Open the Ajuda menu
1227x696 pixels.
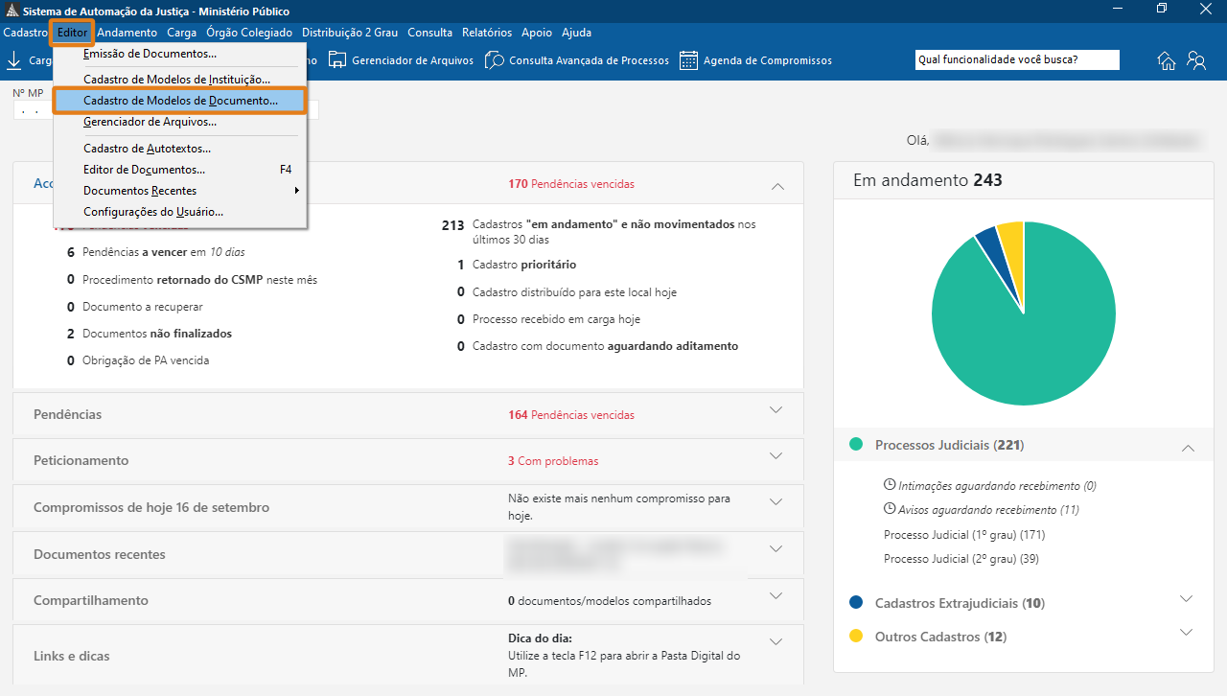(x=576, y=33)
